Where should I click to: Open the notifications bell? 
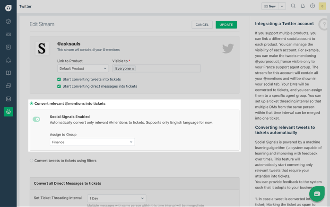pyautogui.click(x=303, y=6)
